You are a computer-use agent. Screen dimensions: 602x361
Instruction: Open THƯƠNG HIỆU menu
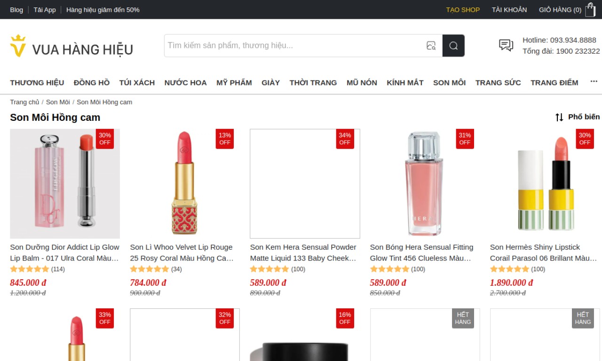pos(37,83)
